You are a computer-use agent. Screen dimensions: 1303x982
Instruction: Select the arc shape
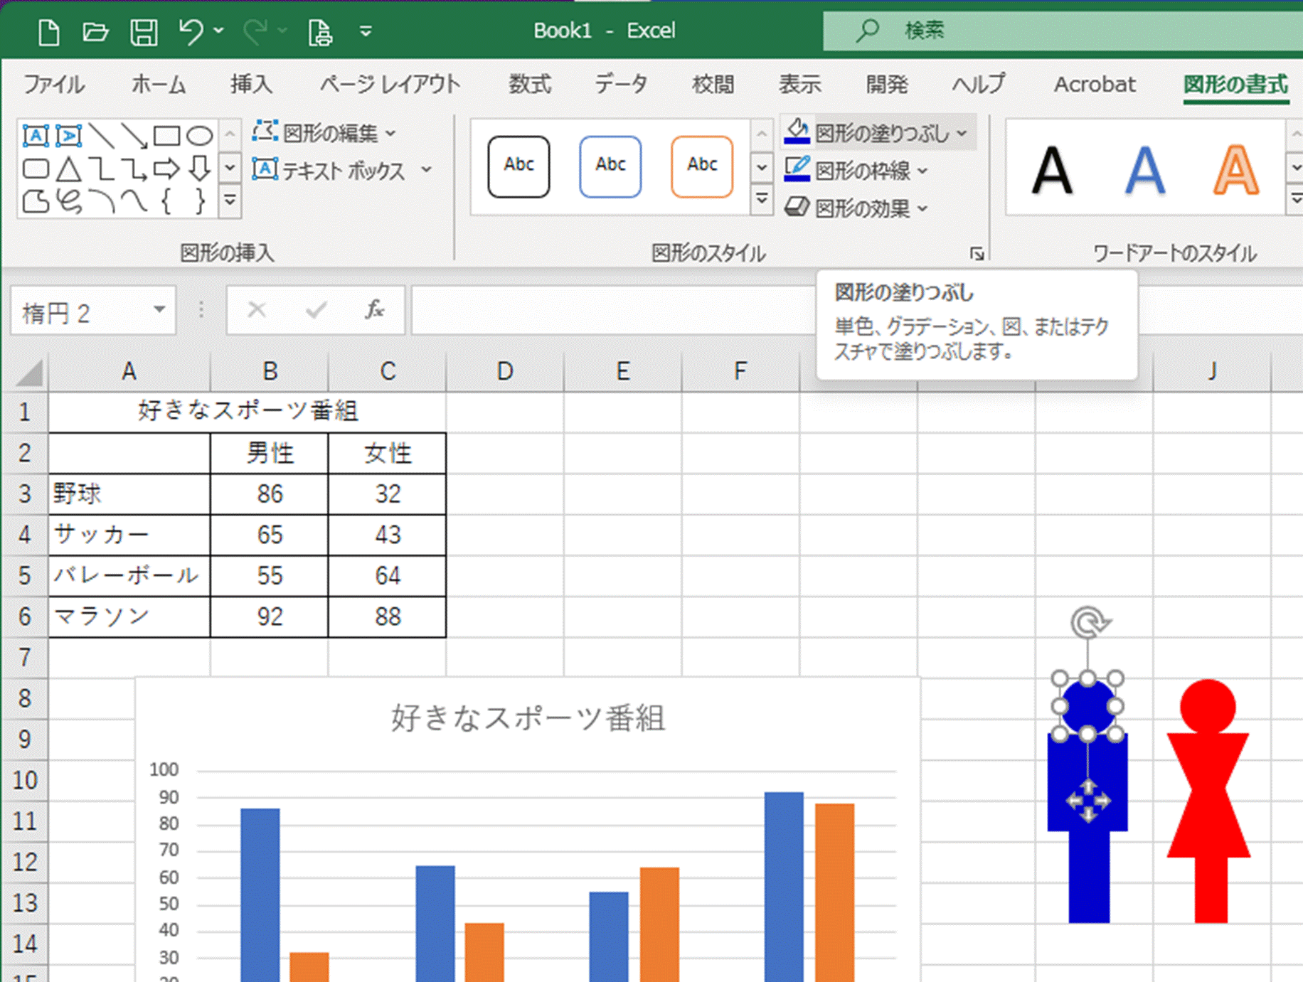[102, 201]
